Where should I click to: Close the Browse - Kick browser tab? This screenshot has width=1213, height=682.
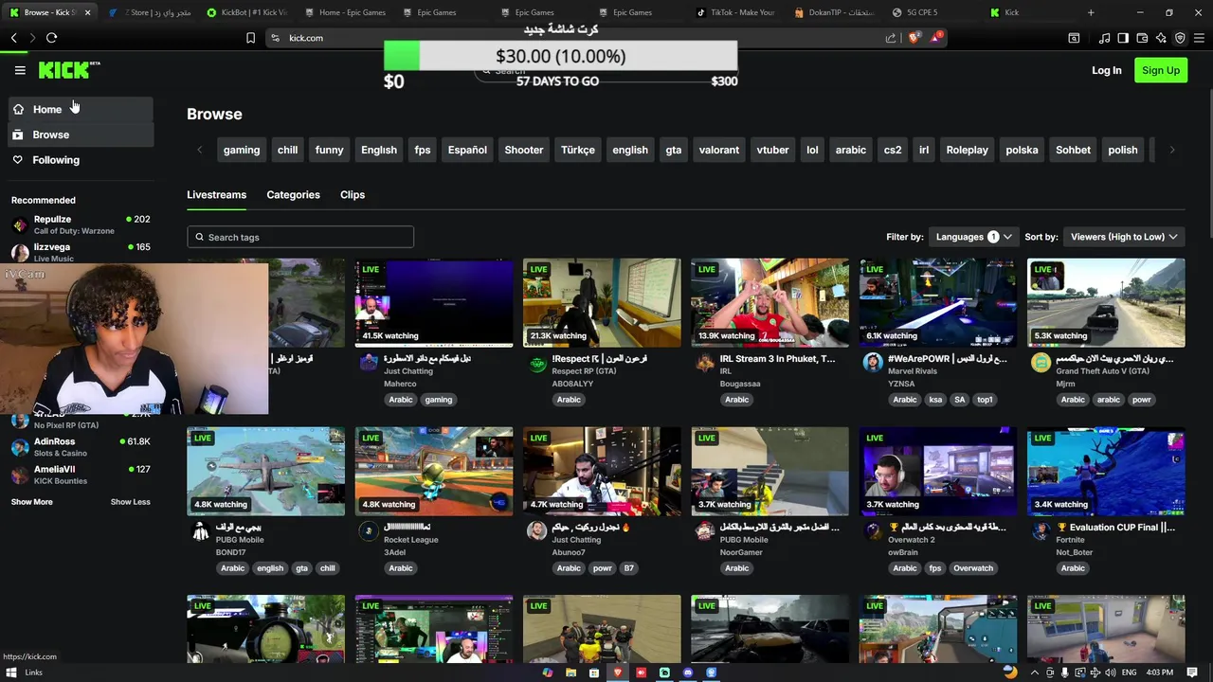click(x=87, y=12)
